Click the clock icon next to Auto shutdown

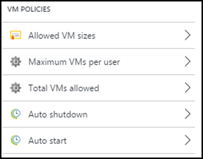16,114
